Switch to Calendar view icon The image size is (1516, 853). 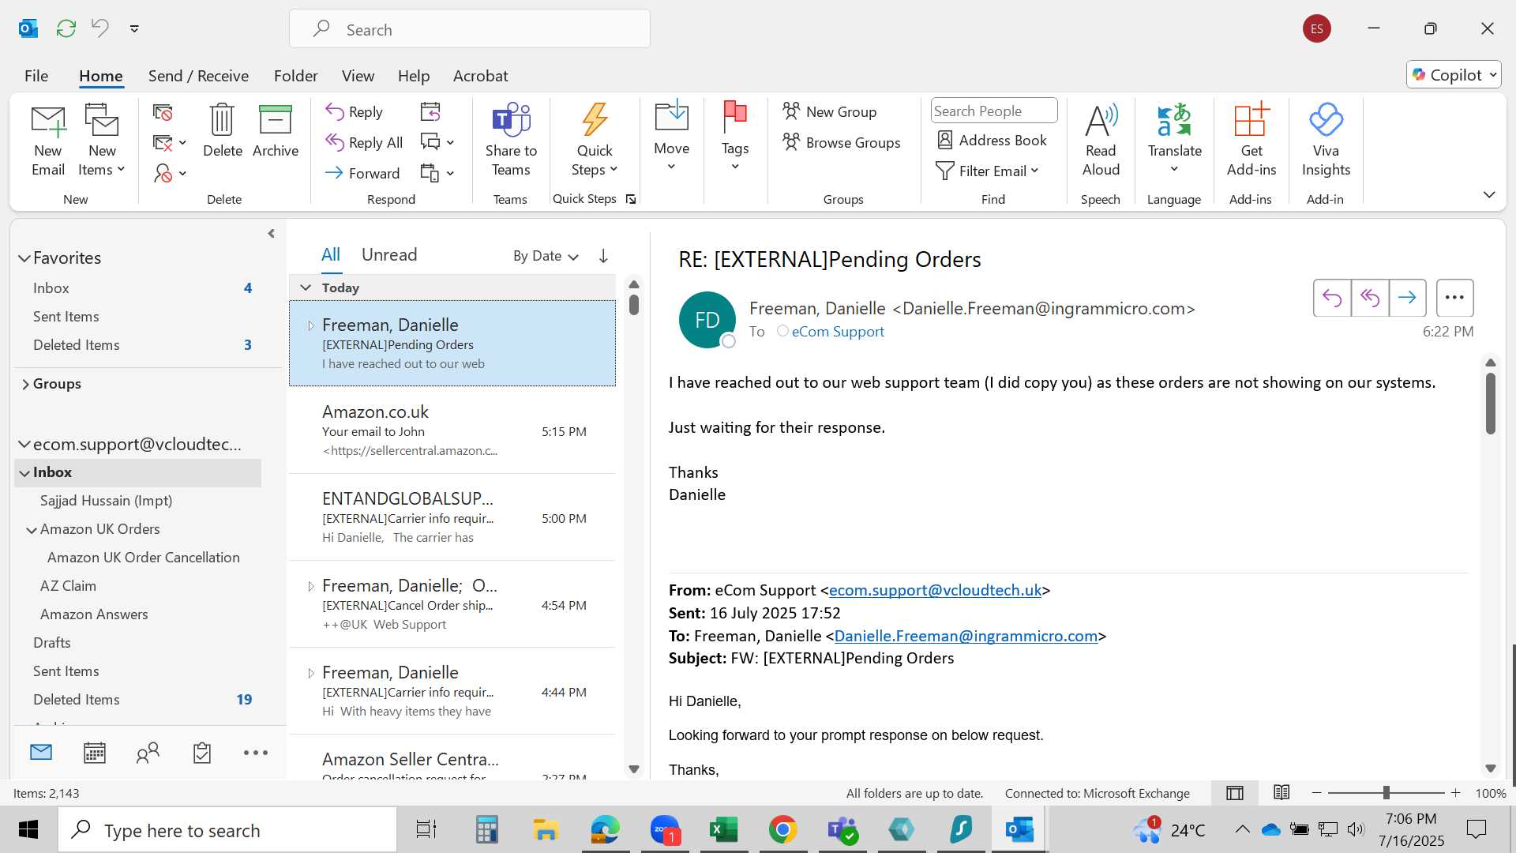point(95,753)
